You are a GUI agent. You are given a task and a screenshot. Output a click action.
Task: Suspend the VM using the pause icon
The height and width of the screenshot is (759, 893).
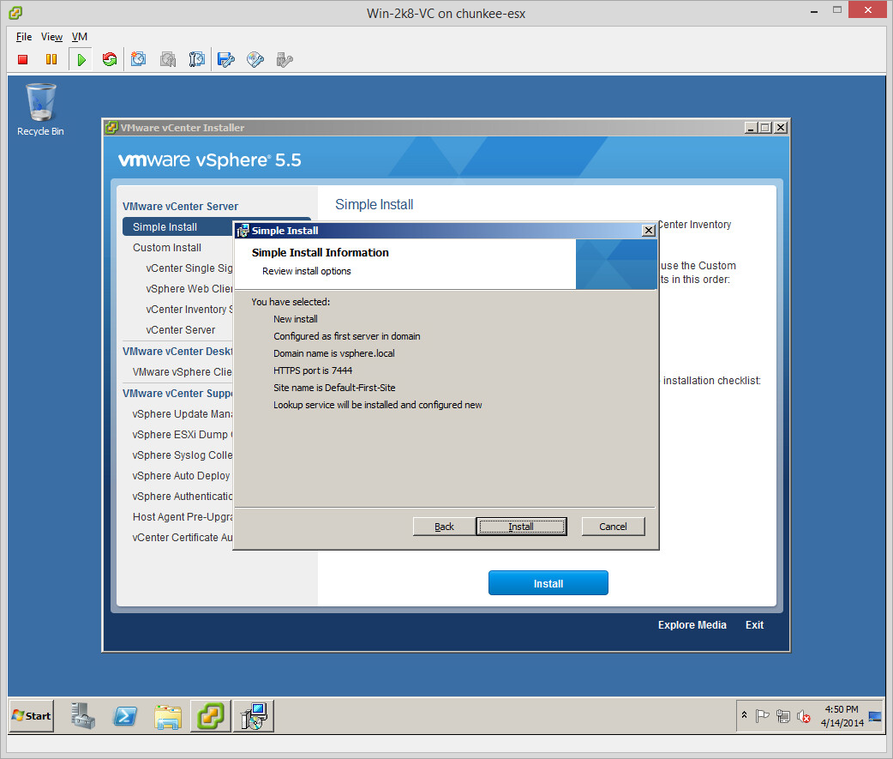click(51, 59)
